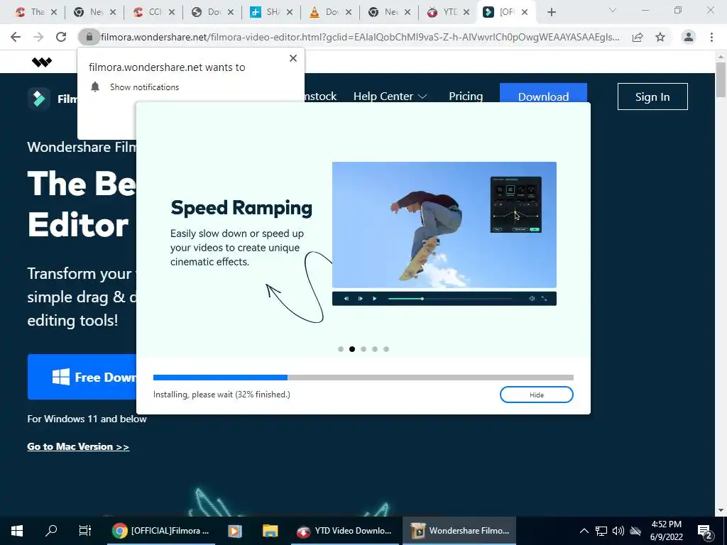Click the installation progress bar
Viewport: 727px width, 545px height.
pyautogui.click(x=363, y=378)
